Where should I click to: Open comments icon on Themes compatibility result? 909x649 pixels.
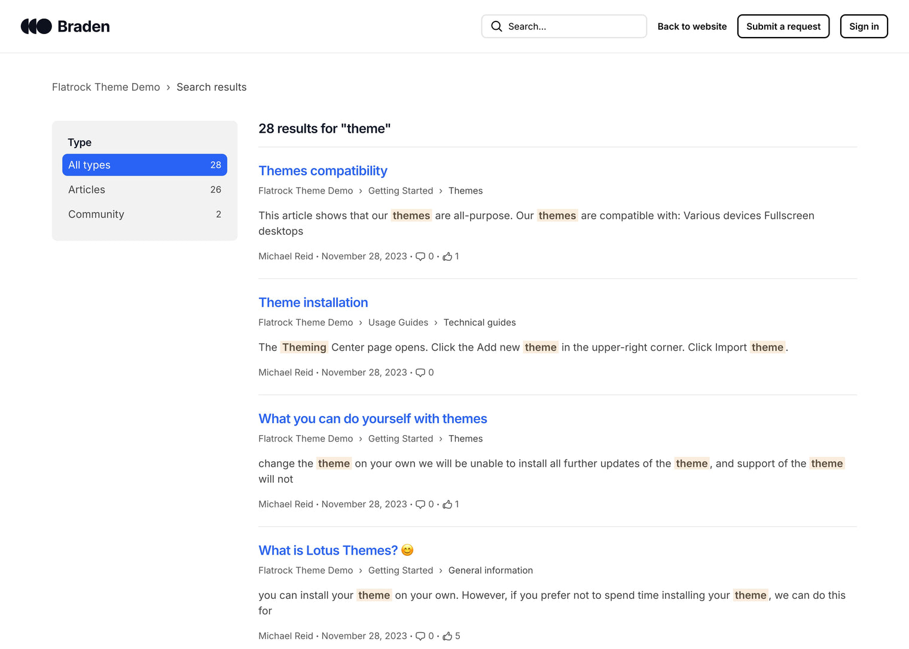coord(422,256)
